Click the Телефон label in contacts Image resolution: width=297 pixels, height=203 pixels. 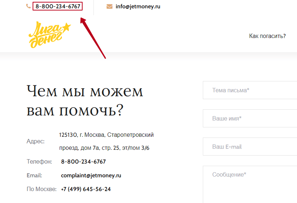[39, 161]
